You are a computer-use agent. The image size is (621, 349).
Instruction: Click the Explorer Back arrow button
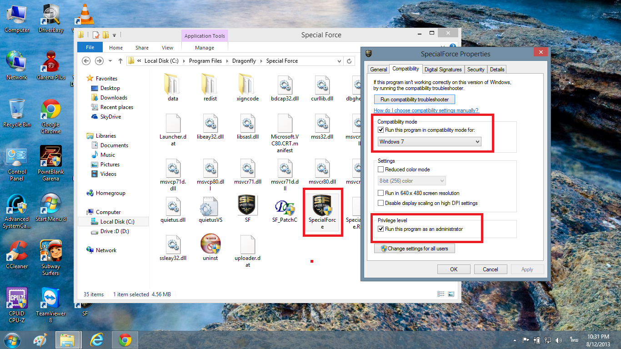(86, 61)
